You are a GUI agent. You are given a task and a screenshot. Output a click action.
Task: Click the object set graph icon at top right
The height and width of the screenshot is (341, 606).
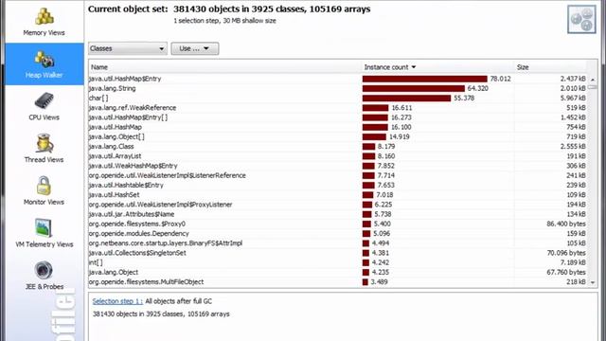click(581, 19)
